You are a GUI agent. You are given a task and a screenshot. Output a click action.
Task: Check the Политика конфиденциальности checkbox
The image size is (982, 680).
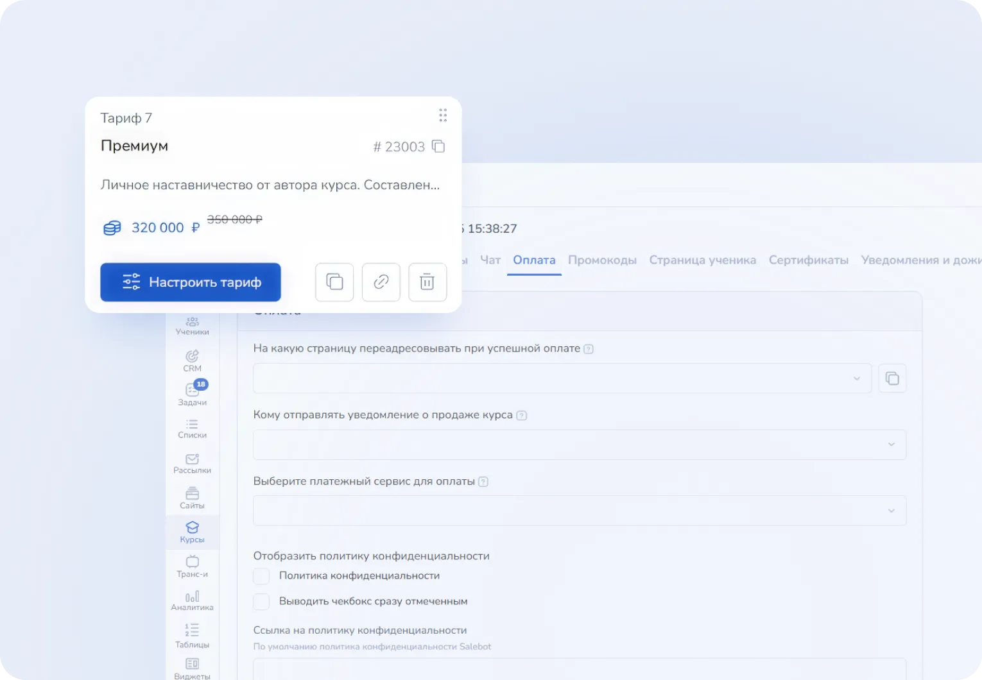pyautogui.click(x=261, y=576)
